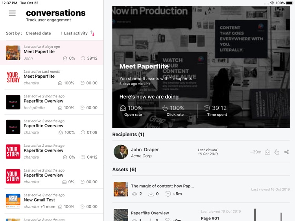Click the Wi-Fi status icon
This screenshot has height=221, width=295.
(x=272, y=3)
